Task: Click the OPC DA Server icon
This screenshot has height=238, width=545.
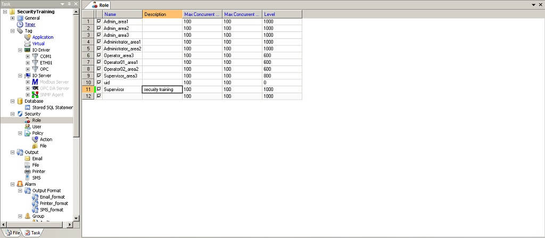Action: (35, 88)
